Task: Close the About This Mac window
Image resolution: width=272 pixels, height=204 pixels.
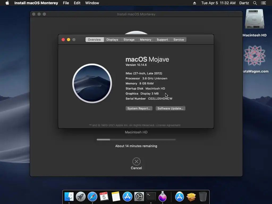Action: pos(63,40)
